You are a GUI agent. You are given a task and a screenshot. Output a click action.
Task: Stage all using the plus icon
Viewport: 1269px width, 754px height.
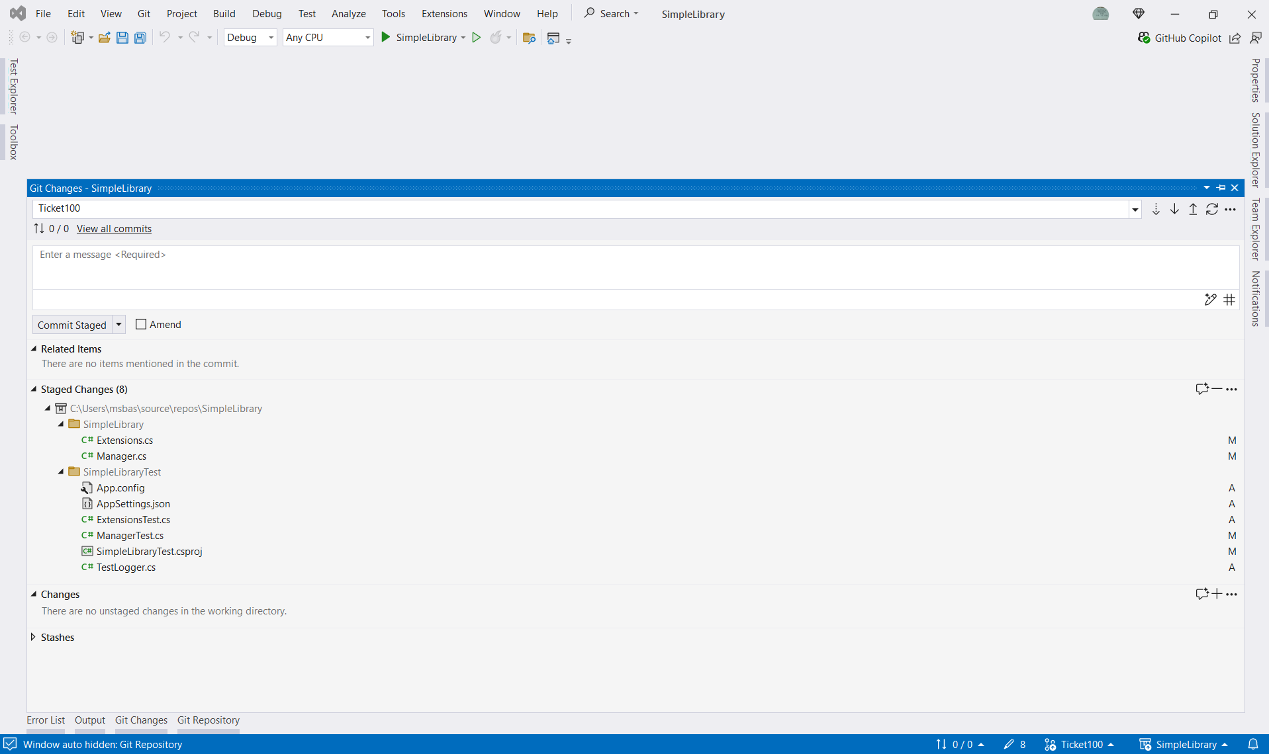tap(1217, 594)
